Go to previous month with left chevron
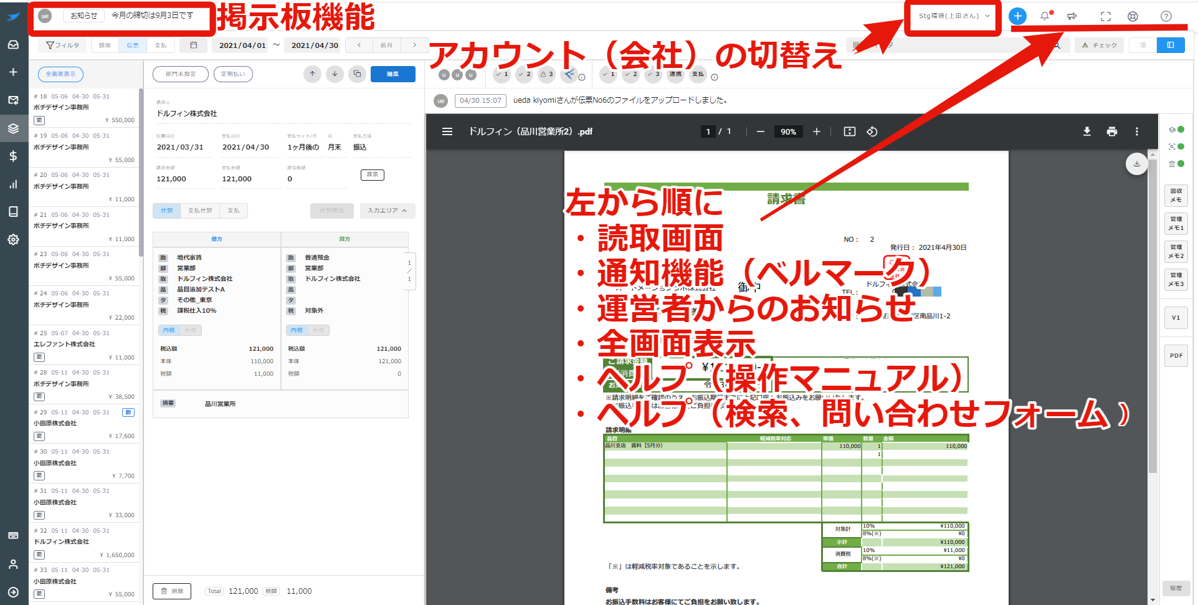 359,45
